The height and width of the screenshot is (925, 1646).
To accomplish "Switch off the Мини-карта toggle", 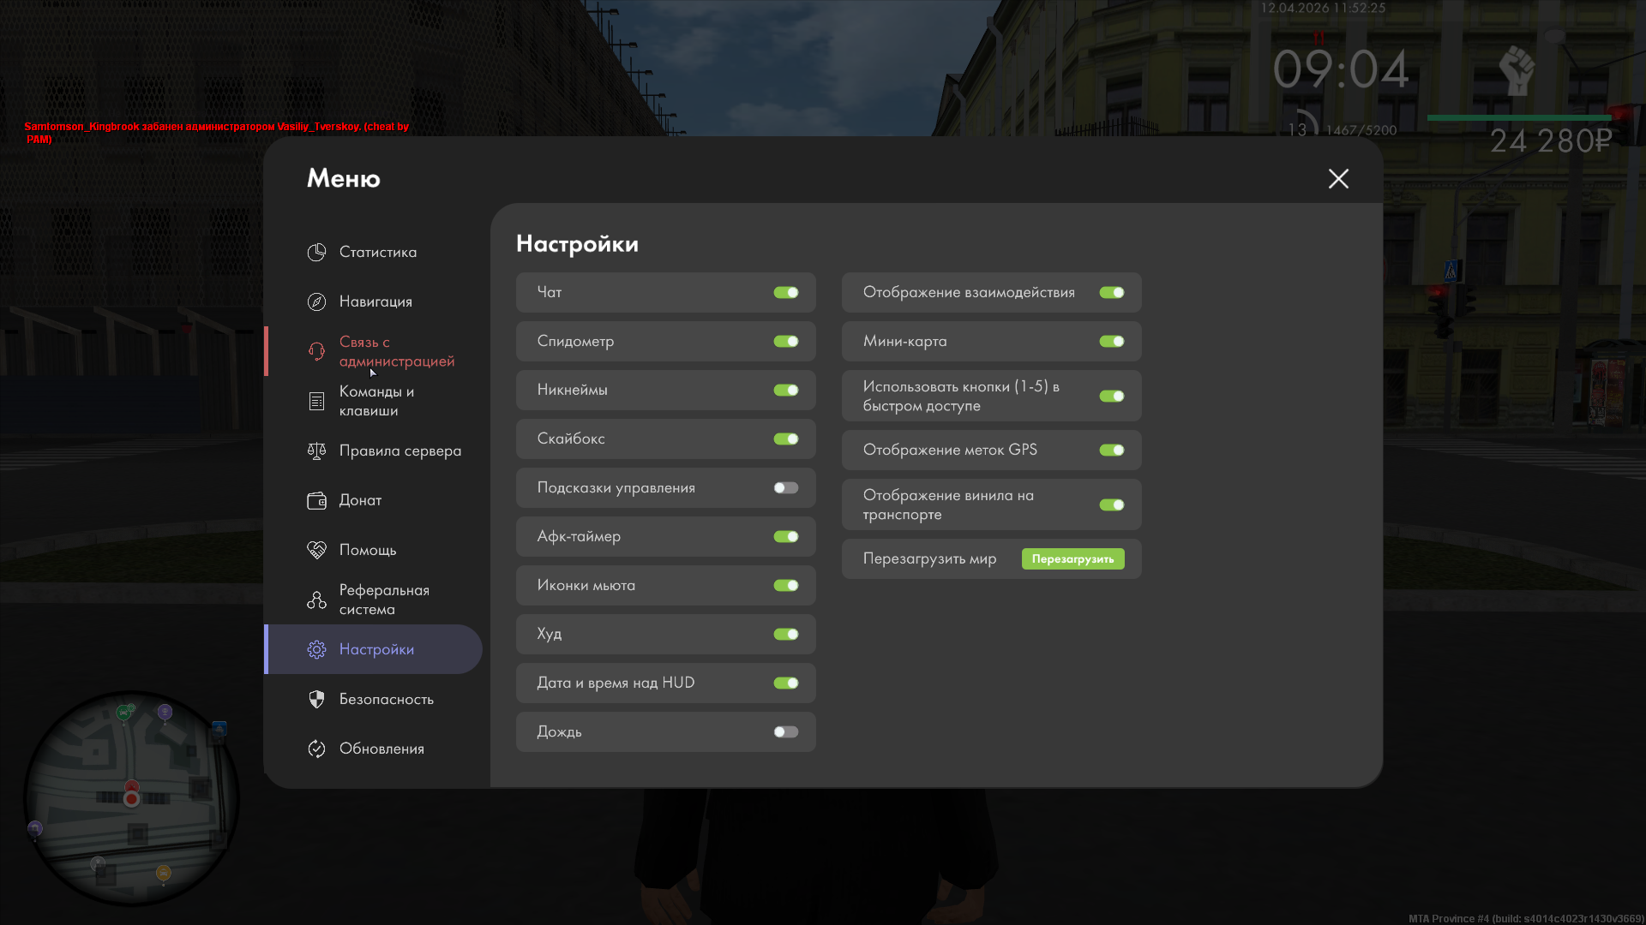I will click(x=1111, y=342).
